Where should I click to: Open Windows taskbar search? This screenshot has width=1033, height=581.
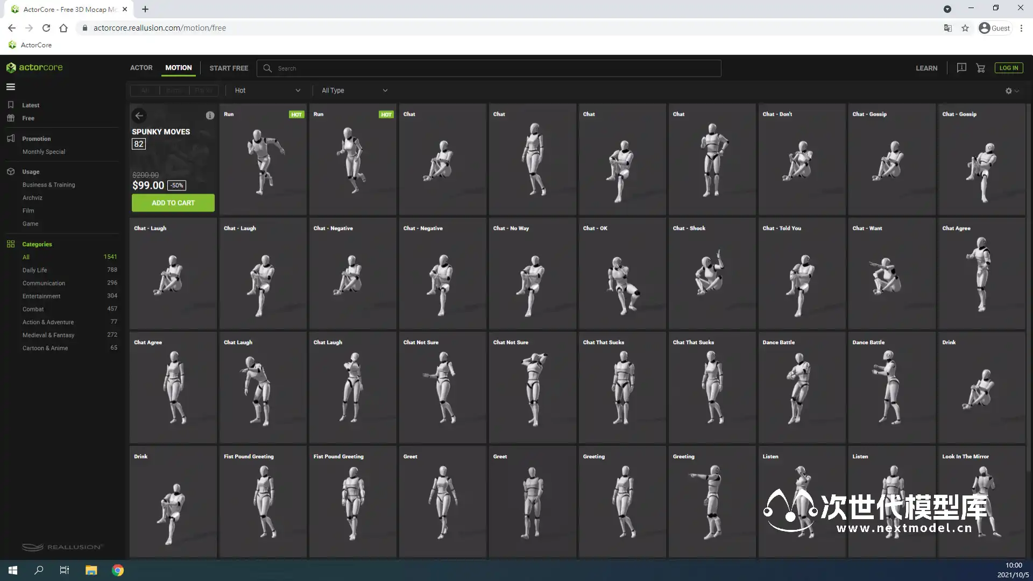coord(39,570)
